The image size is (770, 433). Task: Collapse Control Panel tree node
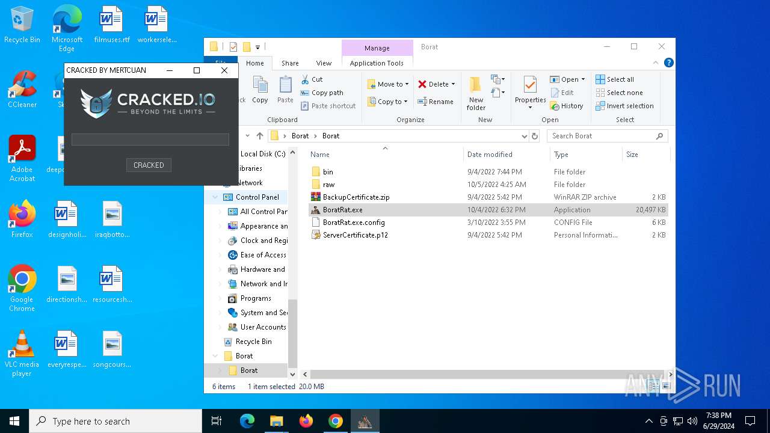point(215,197)
